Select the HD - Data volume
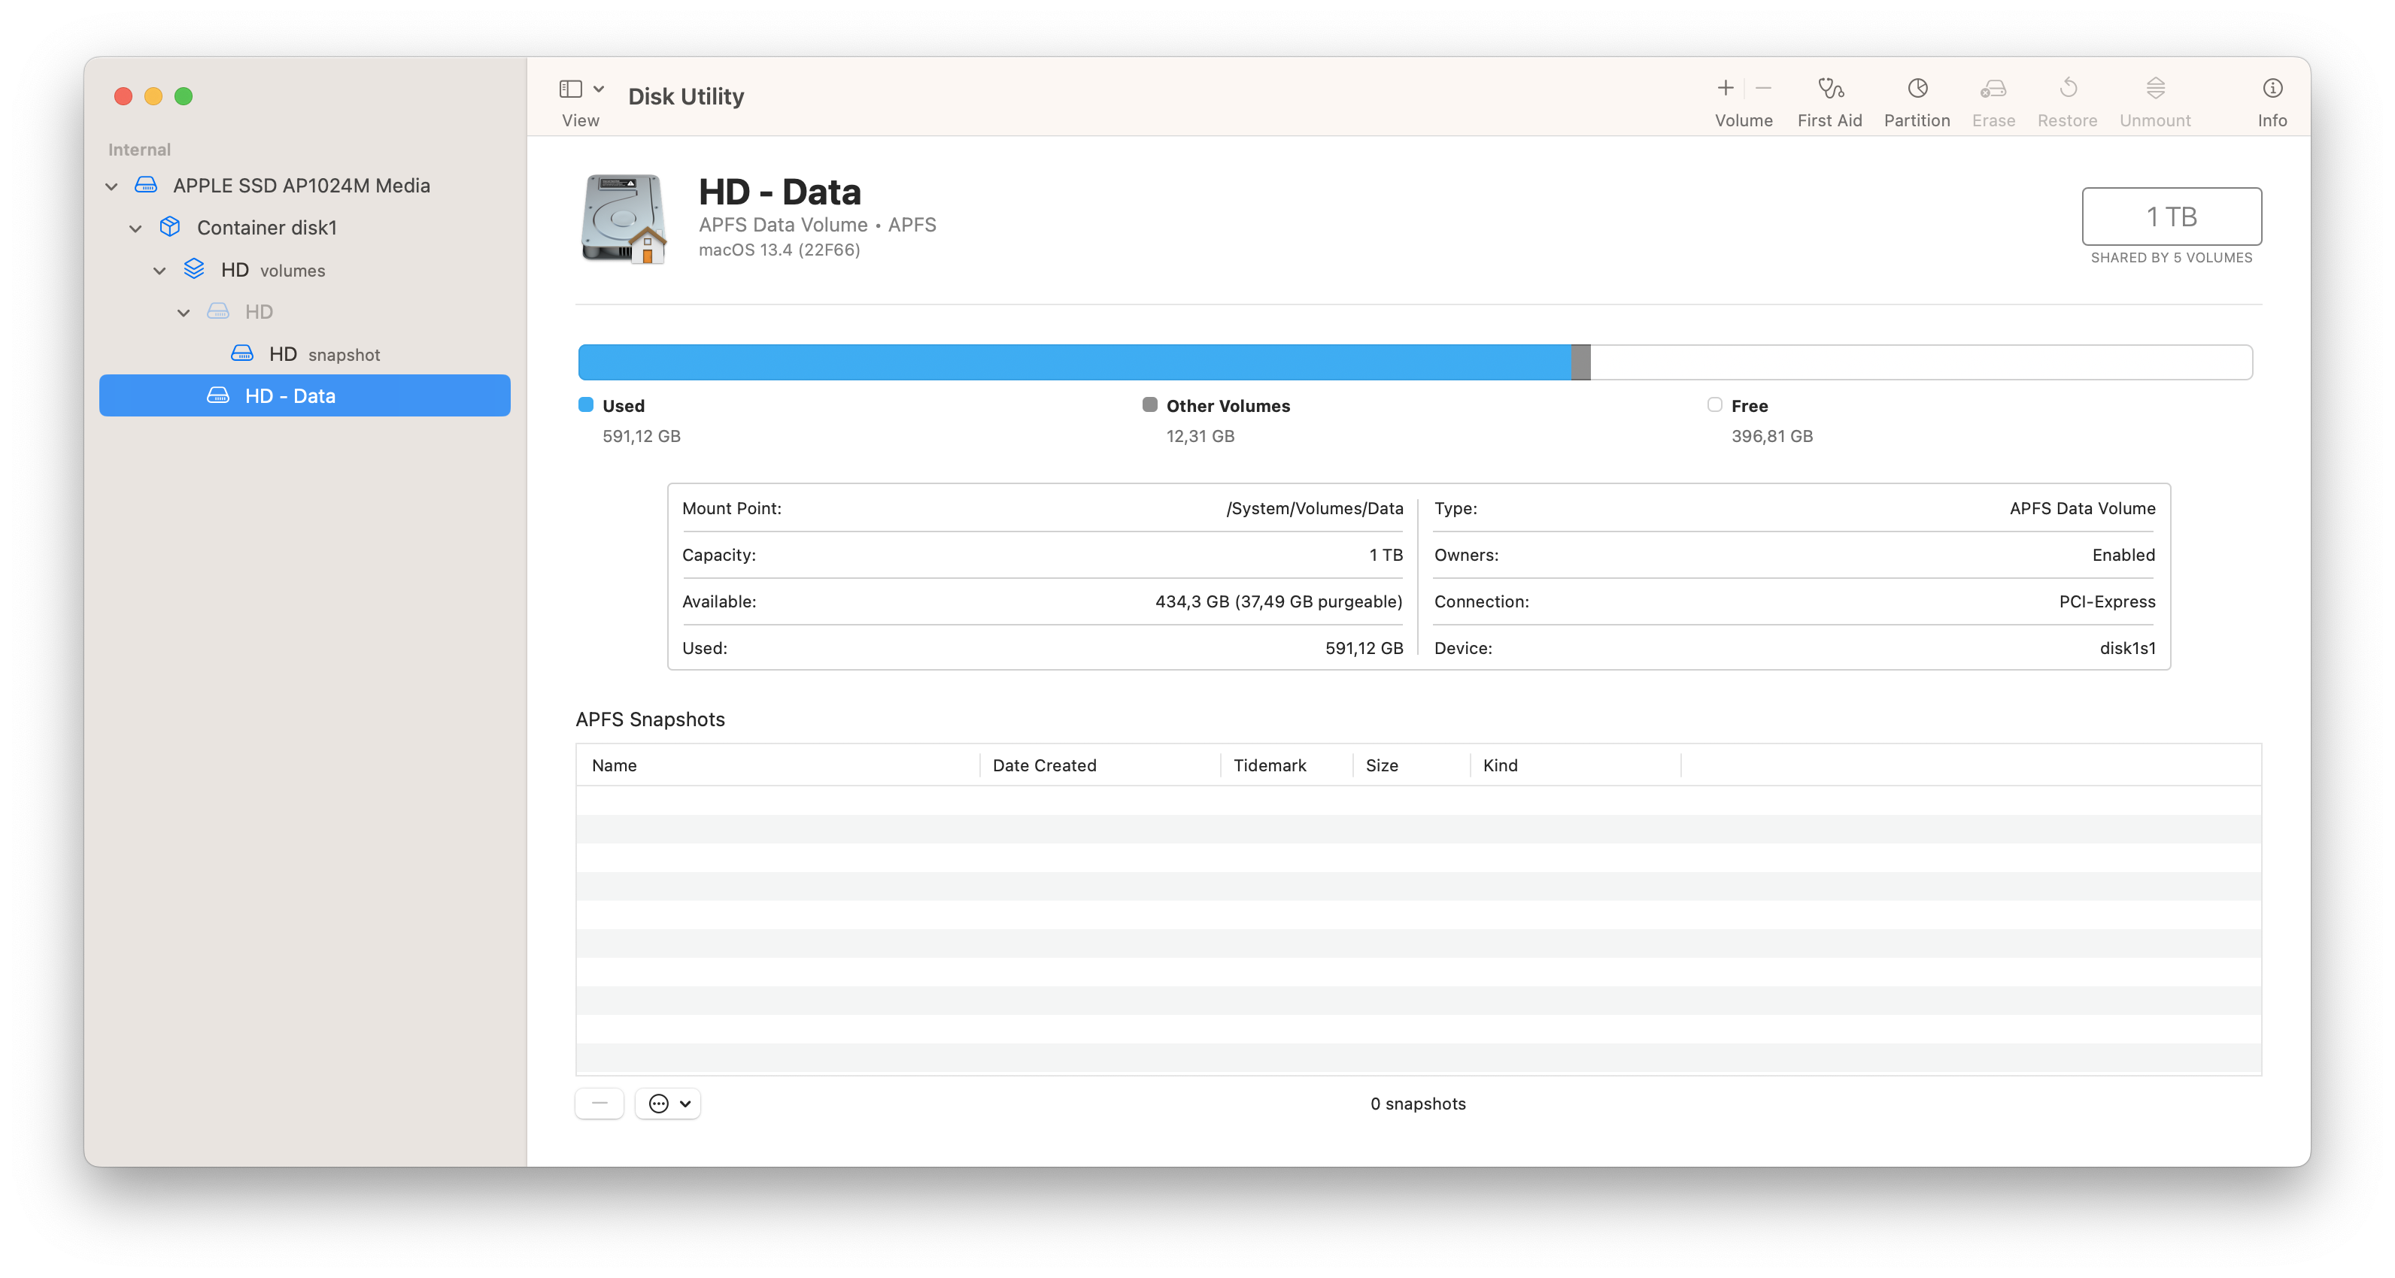This screenshot has height=1278, width=2395. click(x=289, y=396)
